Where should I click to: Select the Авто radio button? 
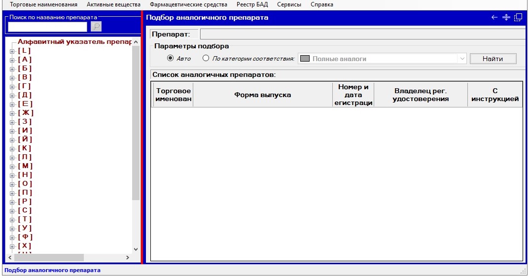tap(171, 58)
